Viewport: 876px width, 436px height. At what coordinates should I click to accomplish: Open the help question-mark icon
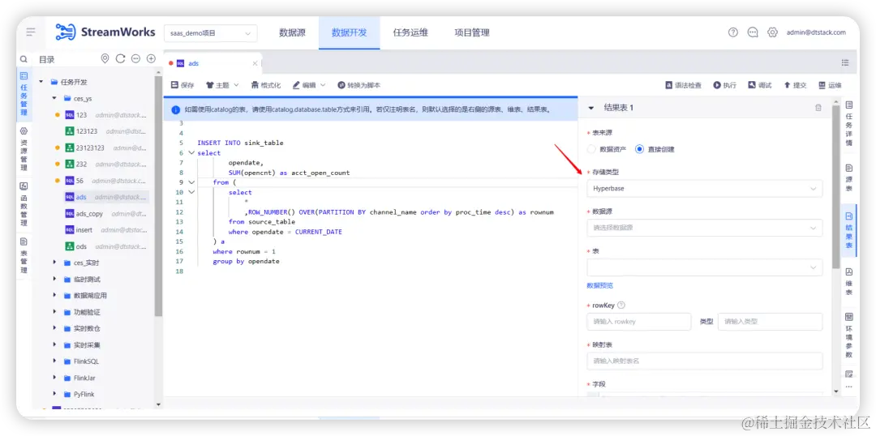pos(733,32)
